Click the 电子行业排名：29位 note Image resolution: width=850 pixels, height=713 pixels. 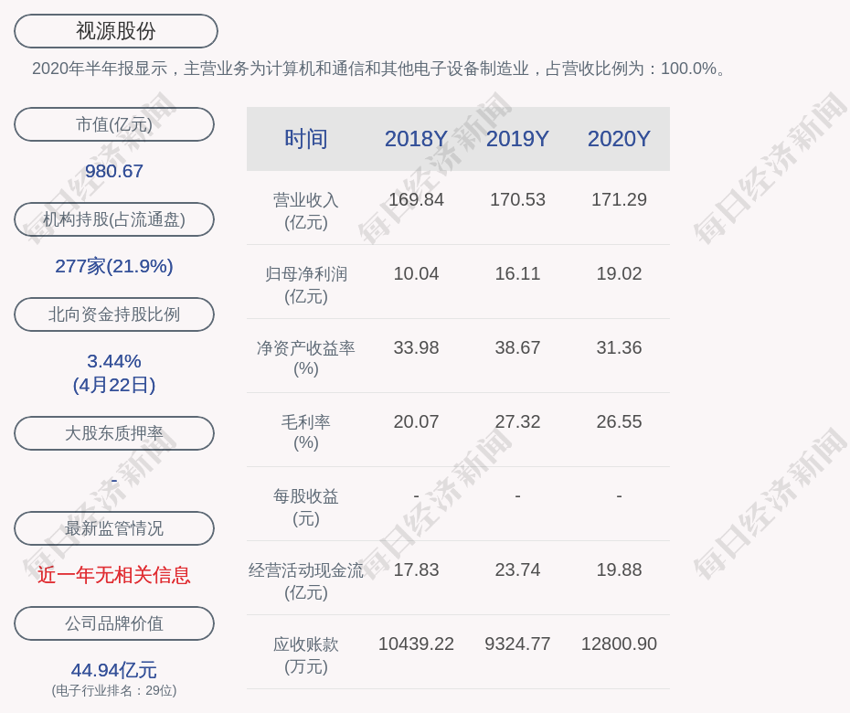[x=114, y=690]
